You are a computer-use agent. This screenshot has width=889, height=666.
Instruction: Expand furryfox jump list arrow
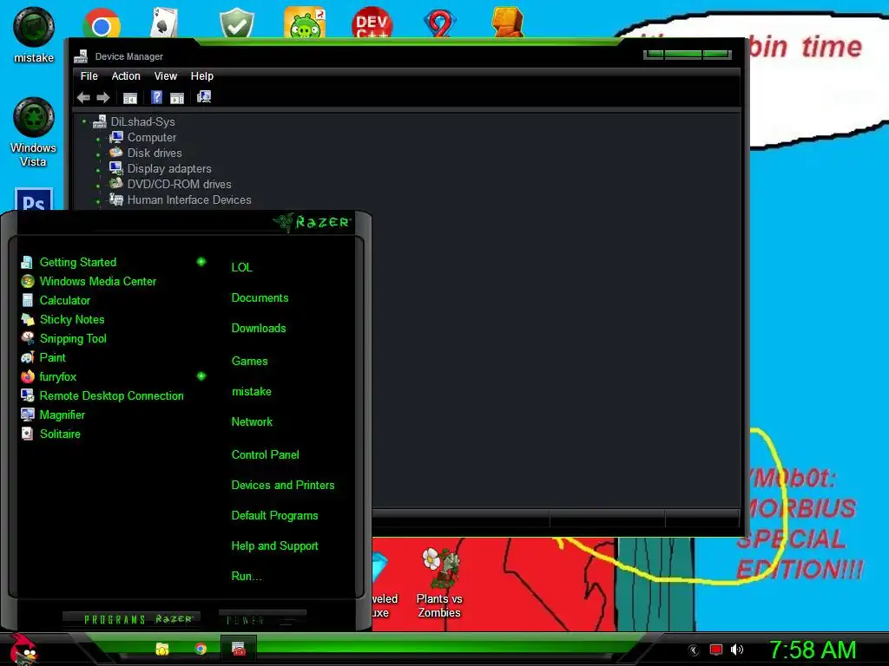pyautogui.click(x=201, y=376)
